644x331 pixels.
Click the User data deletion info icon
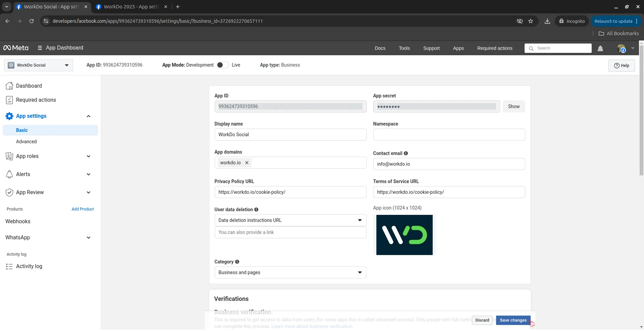(256, 210)
